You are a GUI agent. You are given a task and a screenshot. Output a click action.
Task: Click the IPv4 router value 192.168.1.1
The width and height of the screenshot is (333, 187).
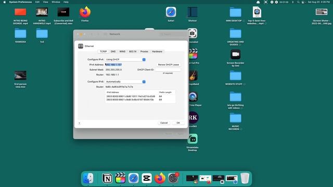coord(112,75)
